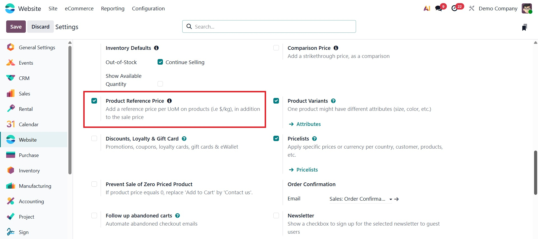
Task: Follow the Attributes link
Action: click(x=308, y=124)
